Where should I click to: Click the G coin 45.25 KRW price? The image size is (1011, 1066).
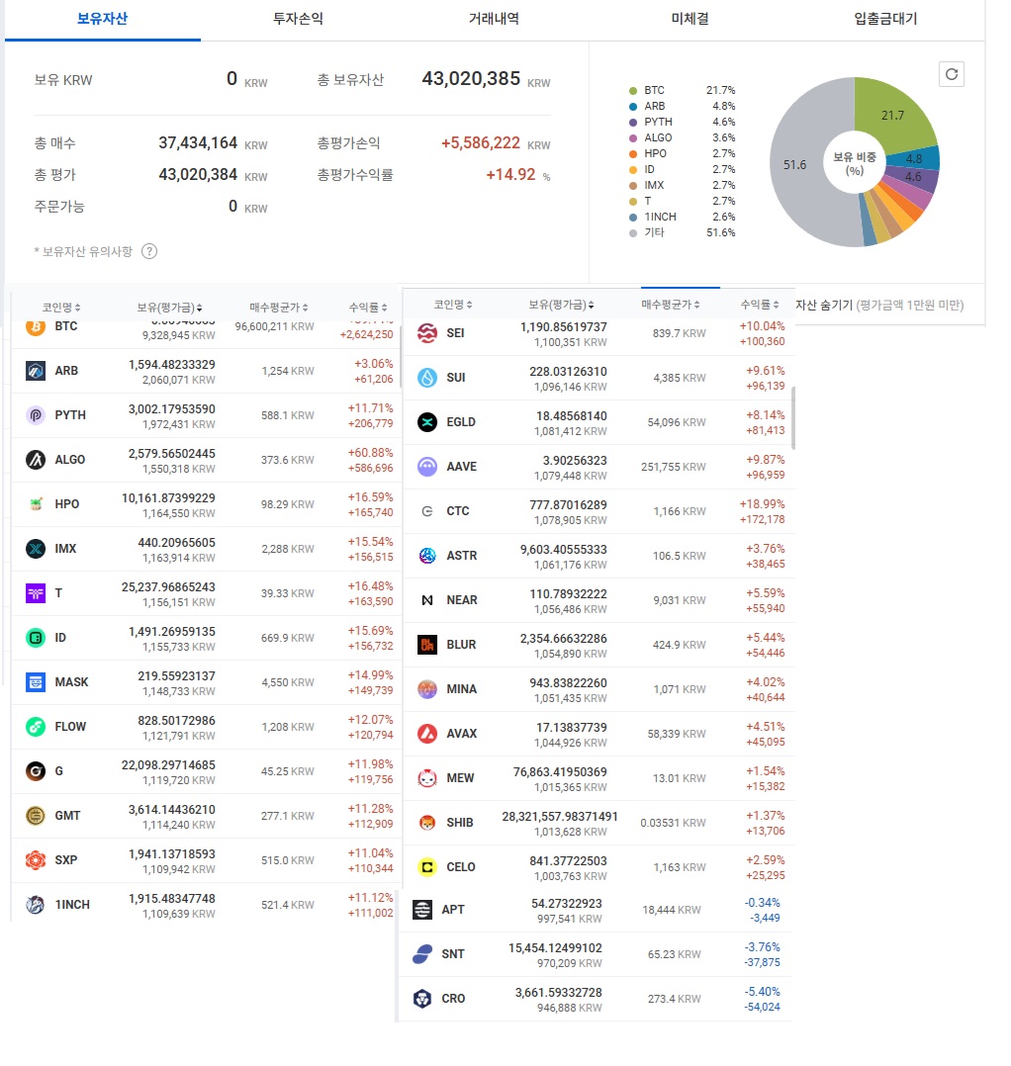288,771
